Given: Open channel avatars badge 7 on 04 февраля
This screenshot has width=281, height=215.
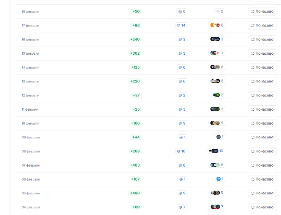Looking at the screenshot, I should pyautogui.click(x=217, y=207).
